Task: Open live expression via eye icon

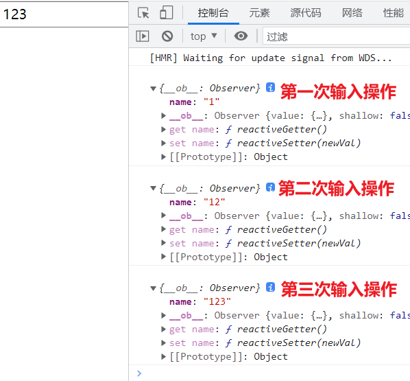Action: tap(241, 36)
